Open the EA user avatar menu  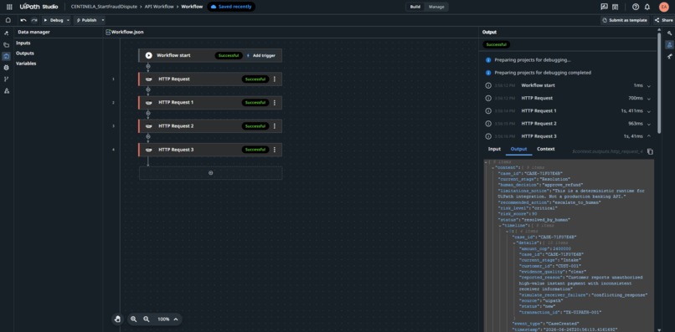pyautogui.click(x=663, y=7)
